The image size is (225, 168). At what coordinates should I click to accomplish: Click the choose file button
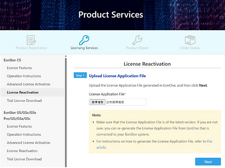click(98, 102)
